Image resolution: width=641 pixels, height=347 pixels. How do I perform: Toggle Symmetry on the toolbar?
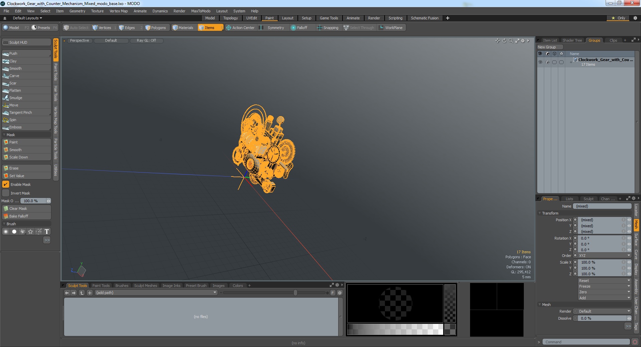click(x=272, y=28)
